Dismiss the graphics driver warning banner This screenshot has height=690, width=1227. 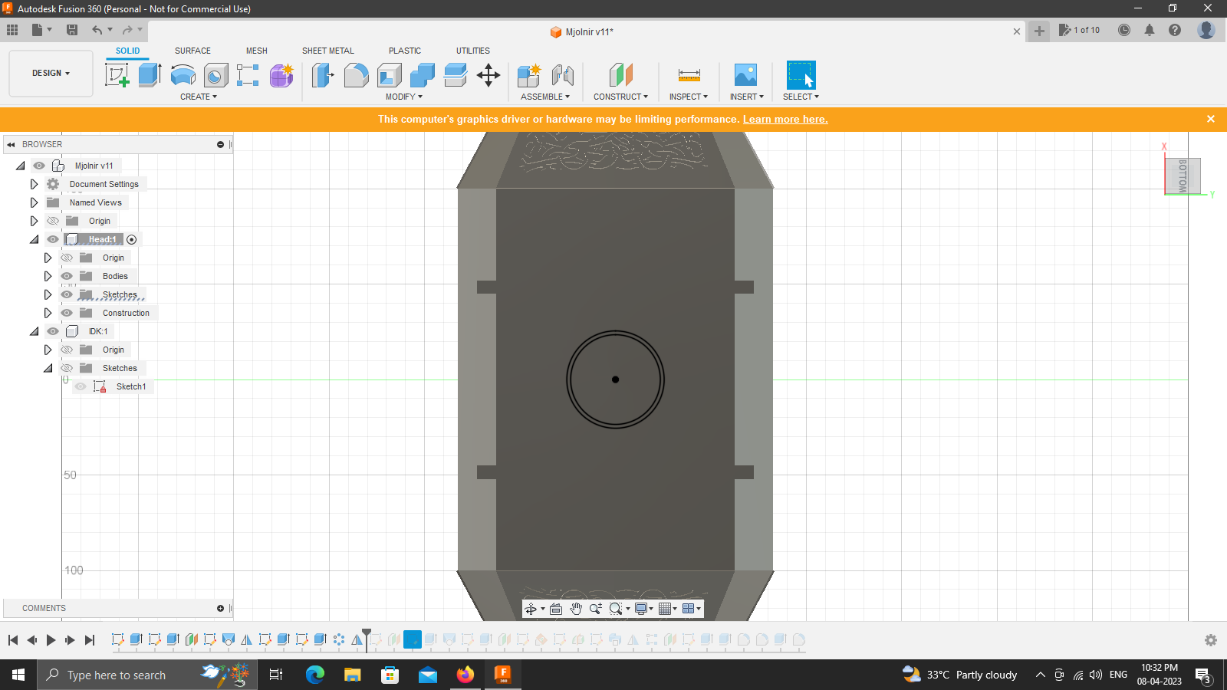coord(1211,119)
